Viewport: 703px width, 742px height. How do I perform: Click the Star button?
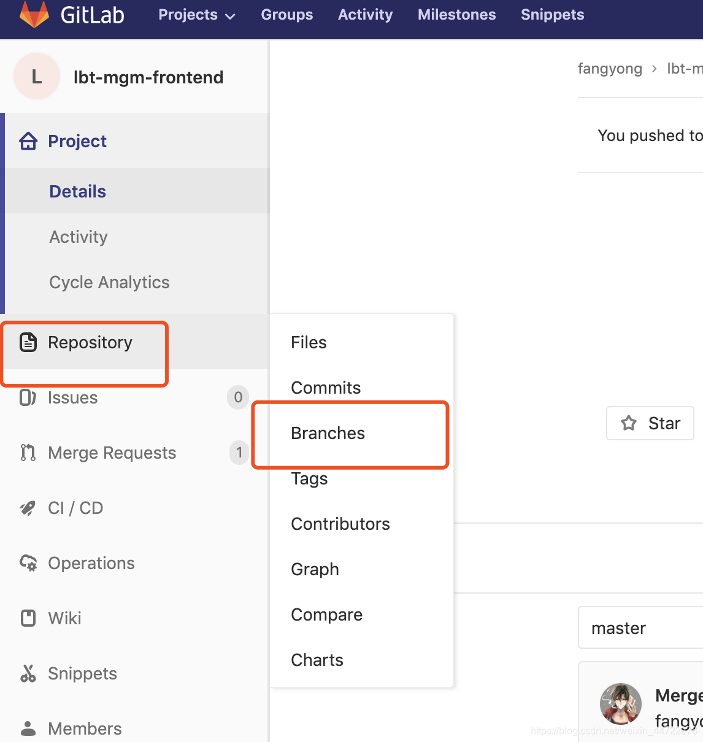[x=650, y=423]
